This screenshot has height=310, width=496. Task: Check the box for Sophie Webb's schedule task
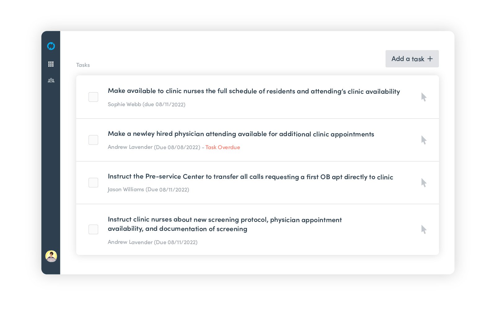coord(93,97)
